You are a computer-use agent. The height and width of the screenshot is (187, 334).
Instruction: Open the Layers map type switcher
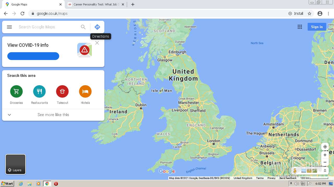point(16,164)
